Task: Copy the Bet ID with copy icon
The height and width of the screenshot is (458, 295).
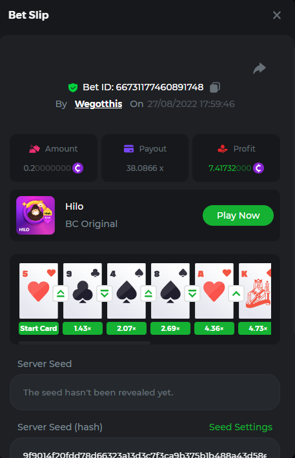Action: pos(215,87)
